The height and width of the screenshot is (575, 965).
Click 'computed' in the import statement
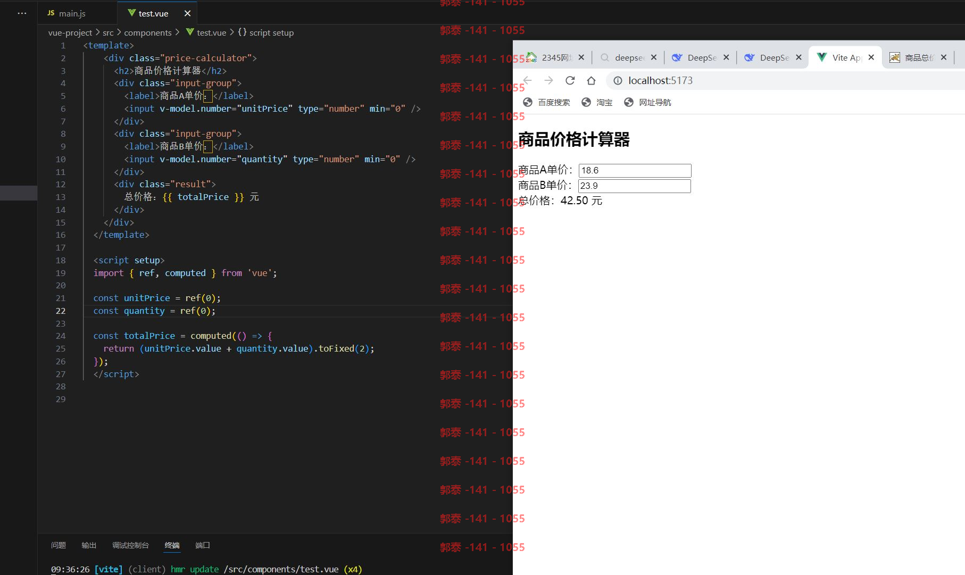[x=185, y=273]
